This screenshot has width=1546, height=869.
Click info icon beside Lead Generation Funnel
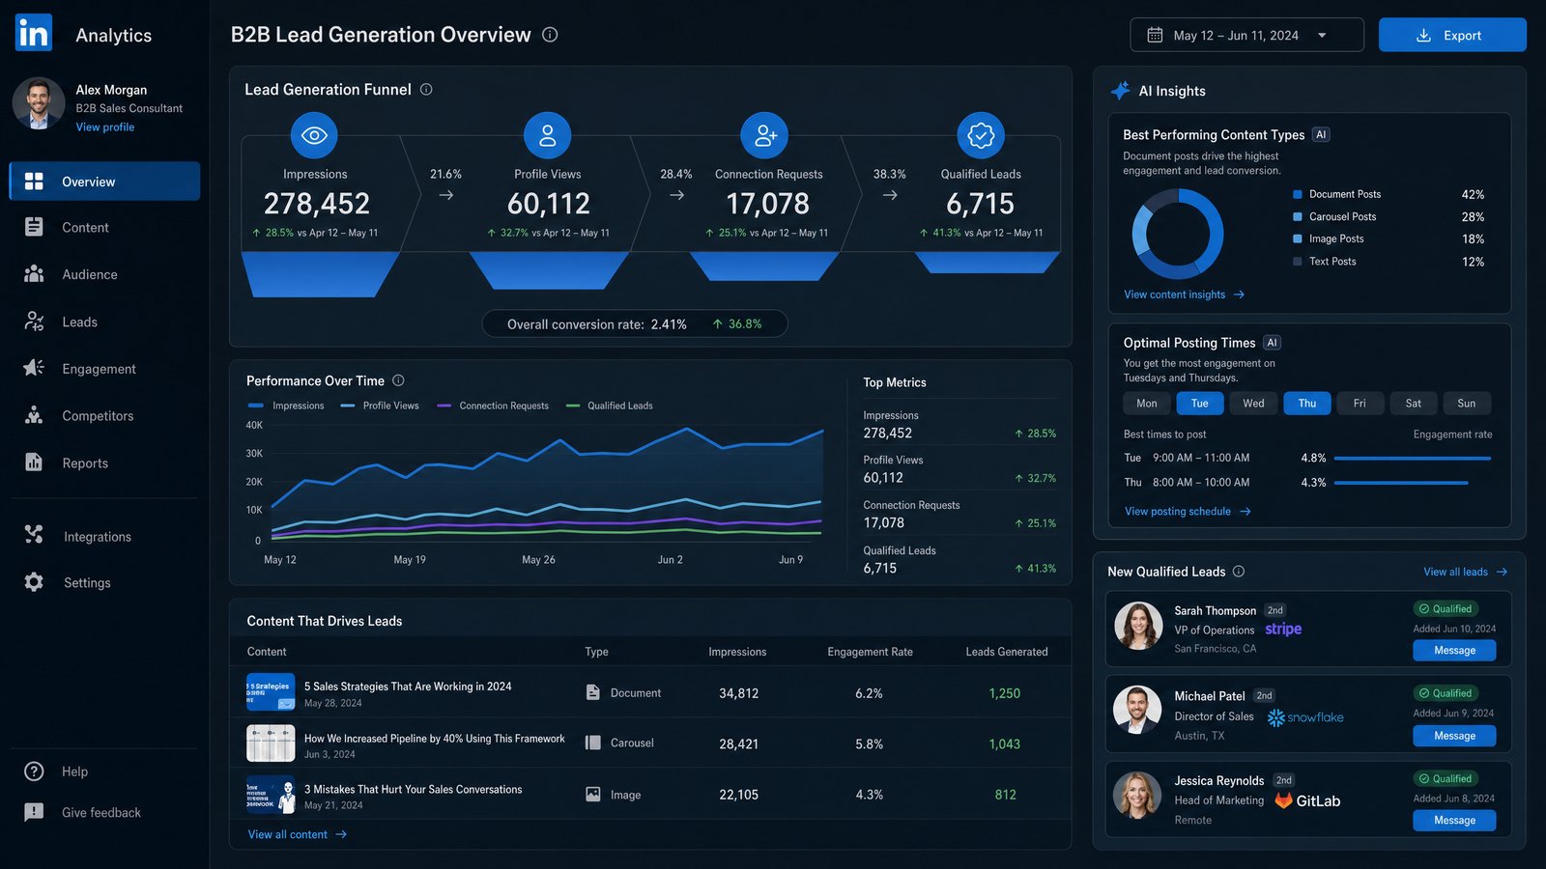point(426,89)
